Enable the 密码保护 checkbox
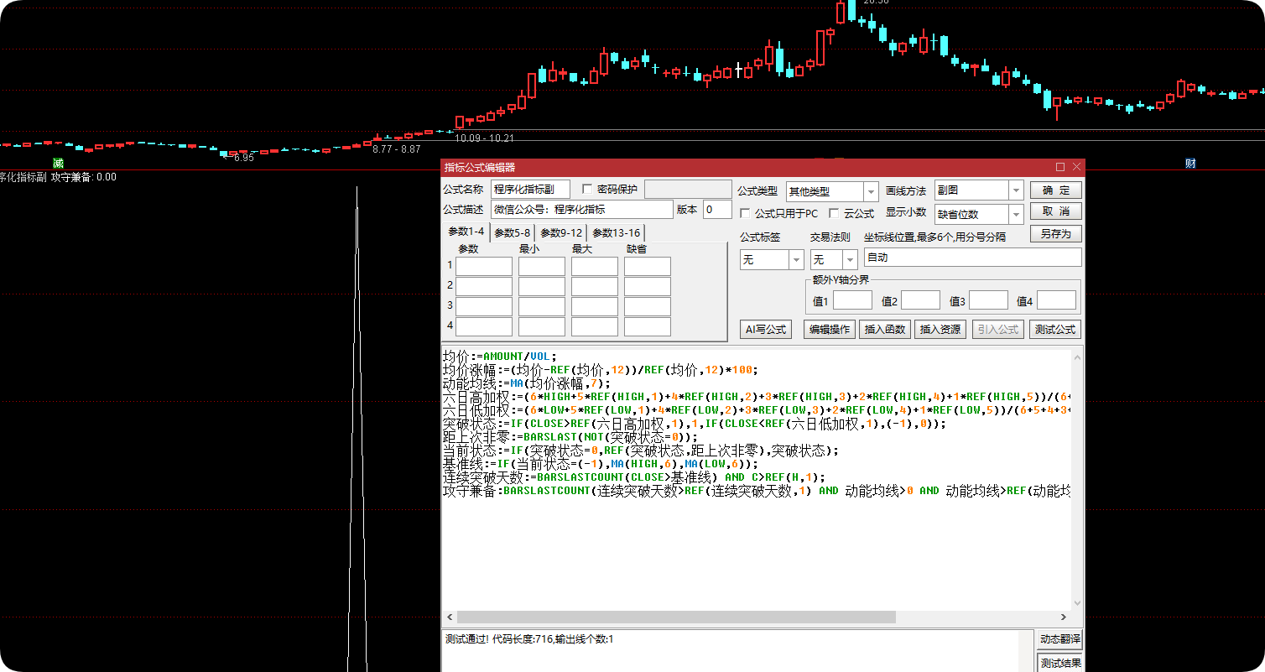The height and width of the screenshot is (672, 1265). [587, 189]
